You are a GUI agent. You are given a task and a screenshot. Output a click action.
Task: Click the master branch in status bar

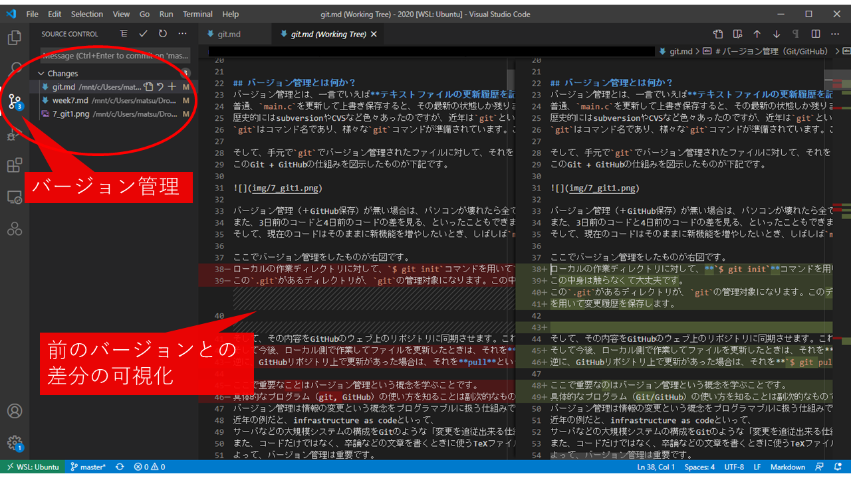pos(88,467)
